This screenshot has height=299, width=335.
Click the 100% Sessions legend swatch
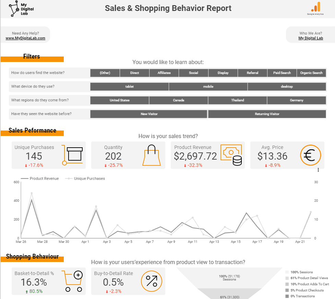[x=287, y=272]
